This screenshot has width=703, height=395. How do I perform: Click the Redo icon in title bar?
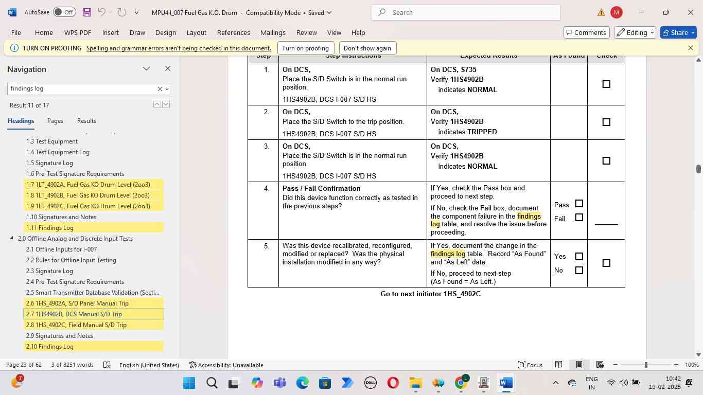121,12
